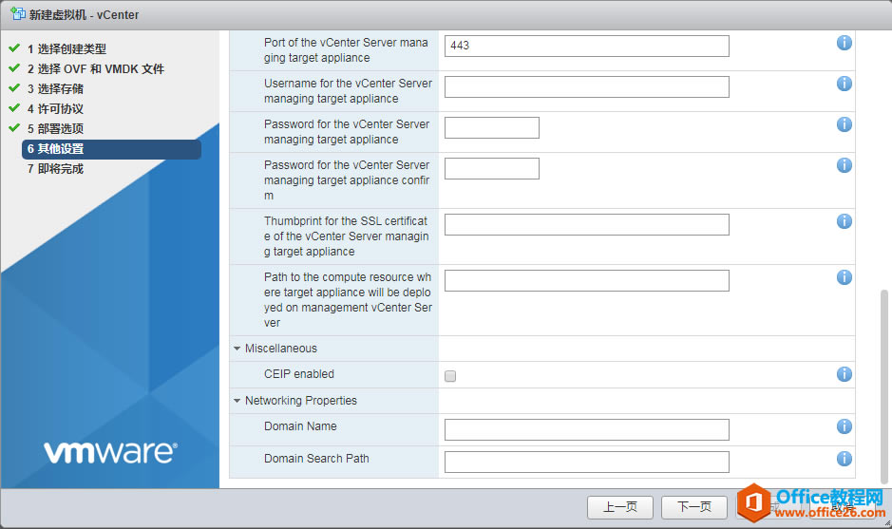
Task: Click 上一页 previous page button
Action: [x=620, y=507]
